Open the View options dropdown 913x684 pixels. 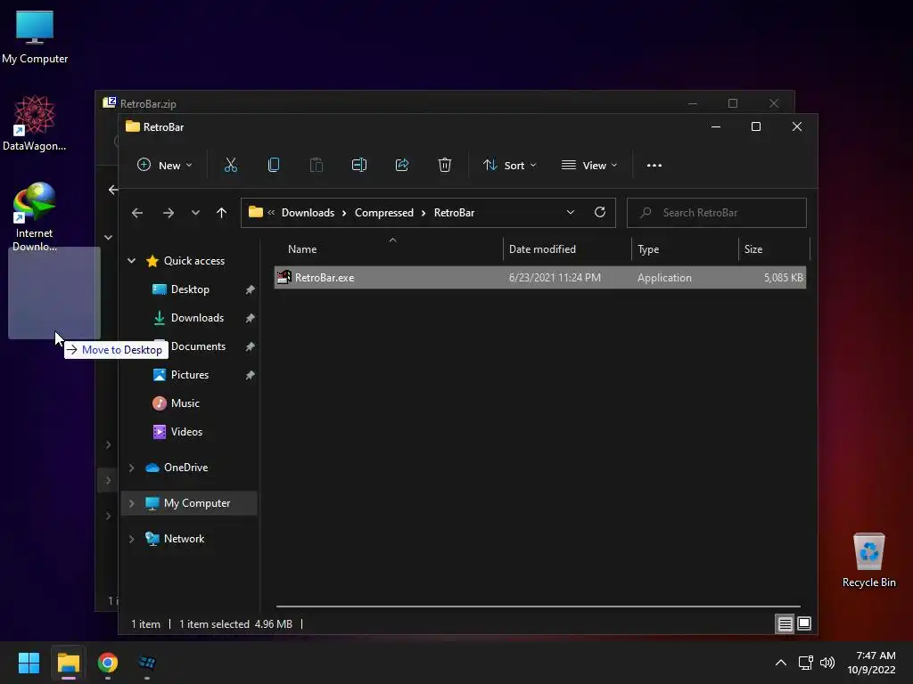(x=588, y=165)
